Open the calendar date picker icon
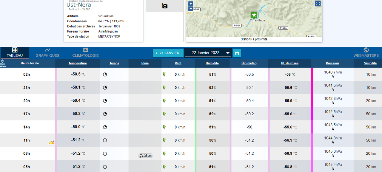Image resolution: width=382 pixels, height=172 pixels. pyautogui.click(x=237, y=53)
